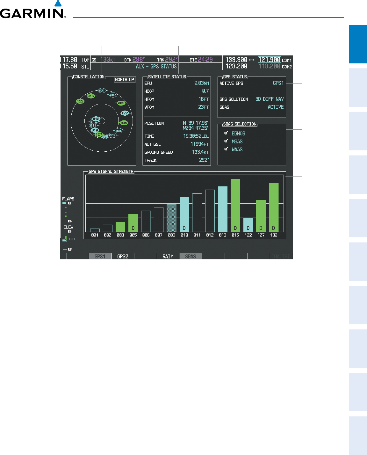Select the SBAS softkey
The height and width of the screenshot is (455, 367).
point(191,256)
